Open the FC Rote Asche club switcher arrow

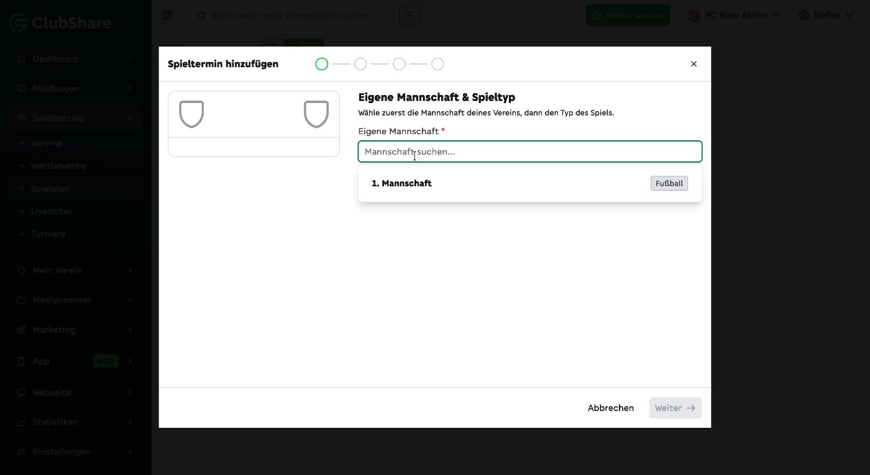click(x=776, y=15)
